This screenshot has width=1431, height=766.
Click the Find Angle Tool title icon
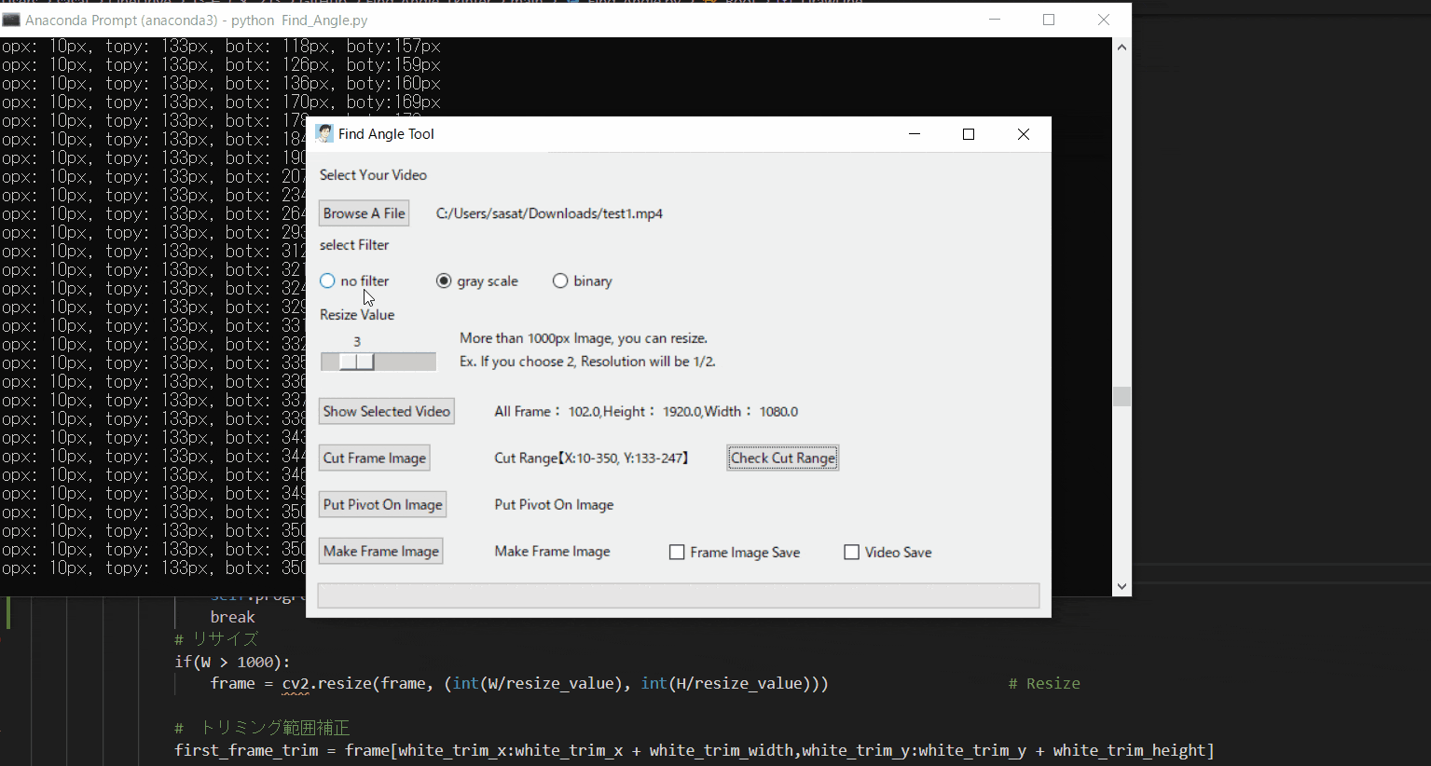[324, 134]
